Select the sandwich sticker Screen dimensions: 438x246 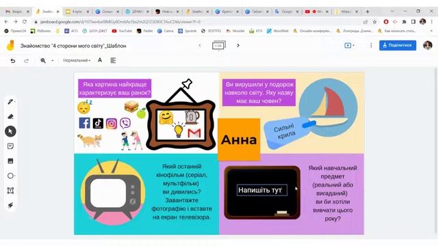coord(131,107)
